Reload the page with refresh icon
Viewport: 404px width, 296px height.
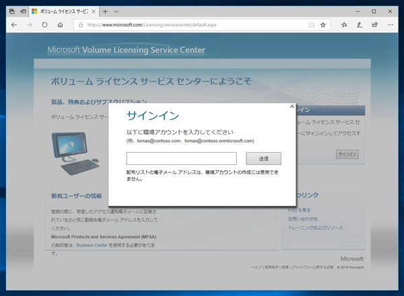pos(44,25)
